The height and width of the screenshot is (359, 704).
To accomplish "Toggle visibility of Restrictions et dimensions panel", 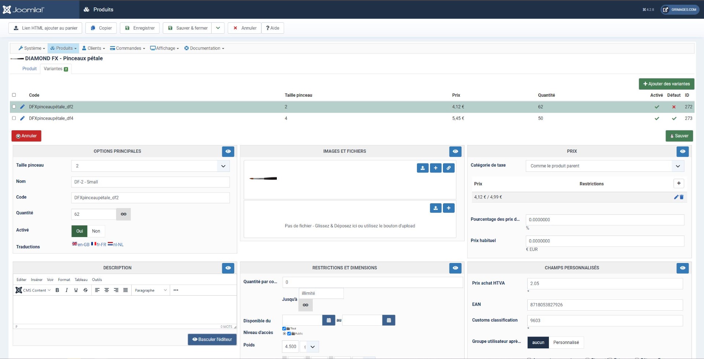I will [x=455, y=268].
